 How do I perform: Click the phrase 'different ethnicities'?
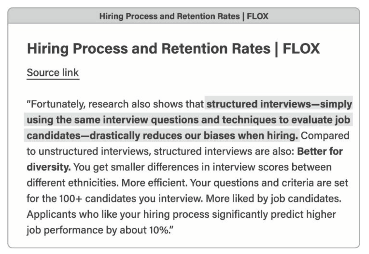(73, 183)
